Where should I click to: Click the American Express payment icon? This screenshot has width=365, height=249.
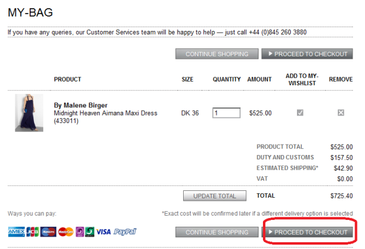click(16, 232)
